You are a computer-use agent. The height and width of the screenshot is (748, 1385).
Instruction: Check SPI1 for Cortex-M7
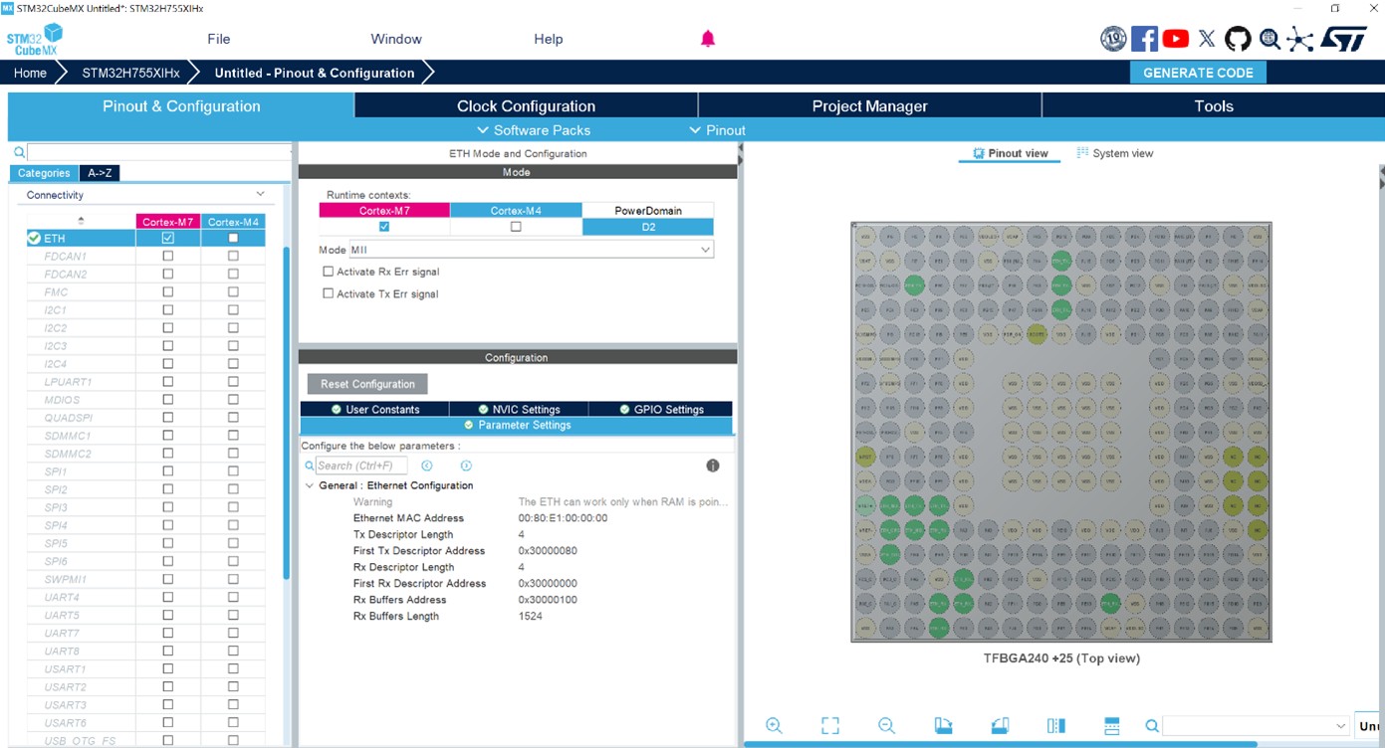(168, 471)
